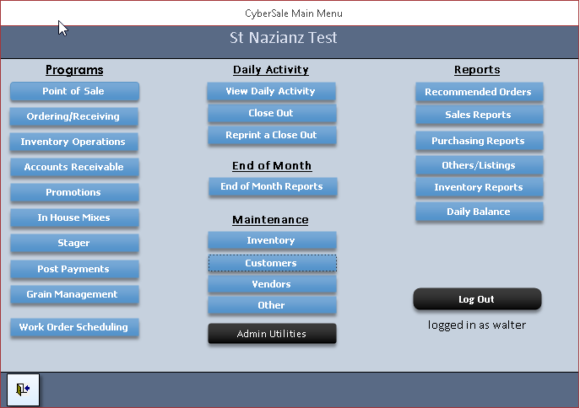
Task: Open Work Order Scheduling
Action: (74, 327)
